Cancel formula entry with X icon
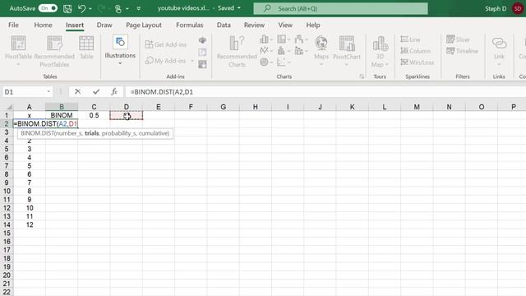Image resolution: width=526 pixels, height=296 pixels. tap(77, 91)
